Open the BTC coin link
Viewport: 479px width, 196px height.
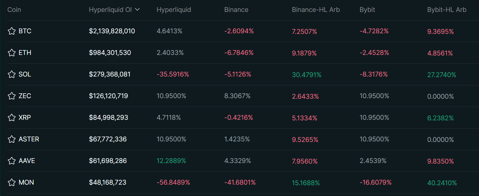(25, 31)
